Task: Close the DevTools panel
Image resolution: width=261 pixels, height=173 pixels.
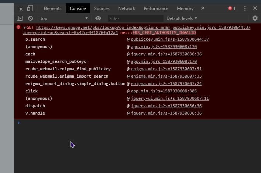Action: pyautogui.click(x=255, y=8)
